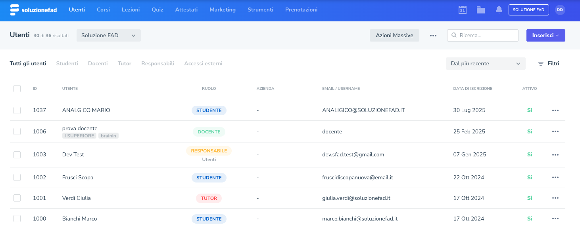Open row actions for ANALGICO MARIO

(x=555, y=110)
